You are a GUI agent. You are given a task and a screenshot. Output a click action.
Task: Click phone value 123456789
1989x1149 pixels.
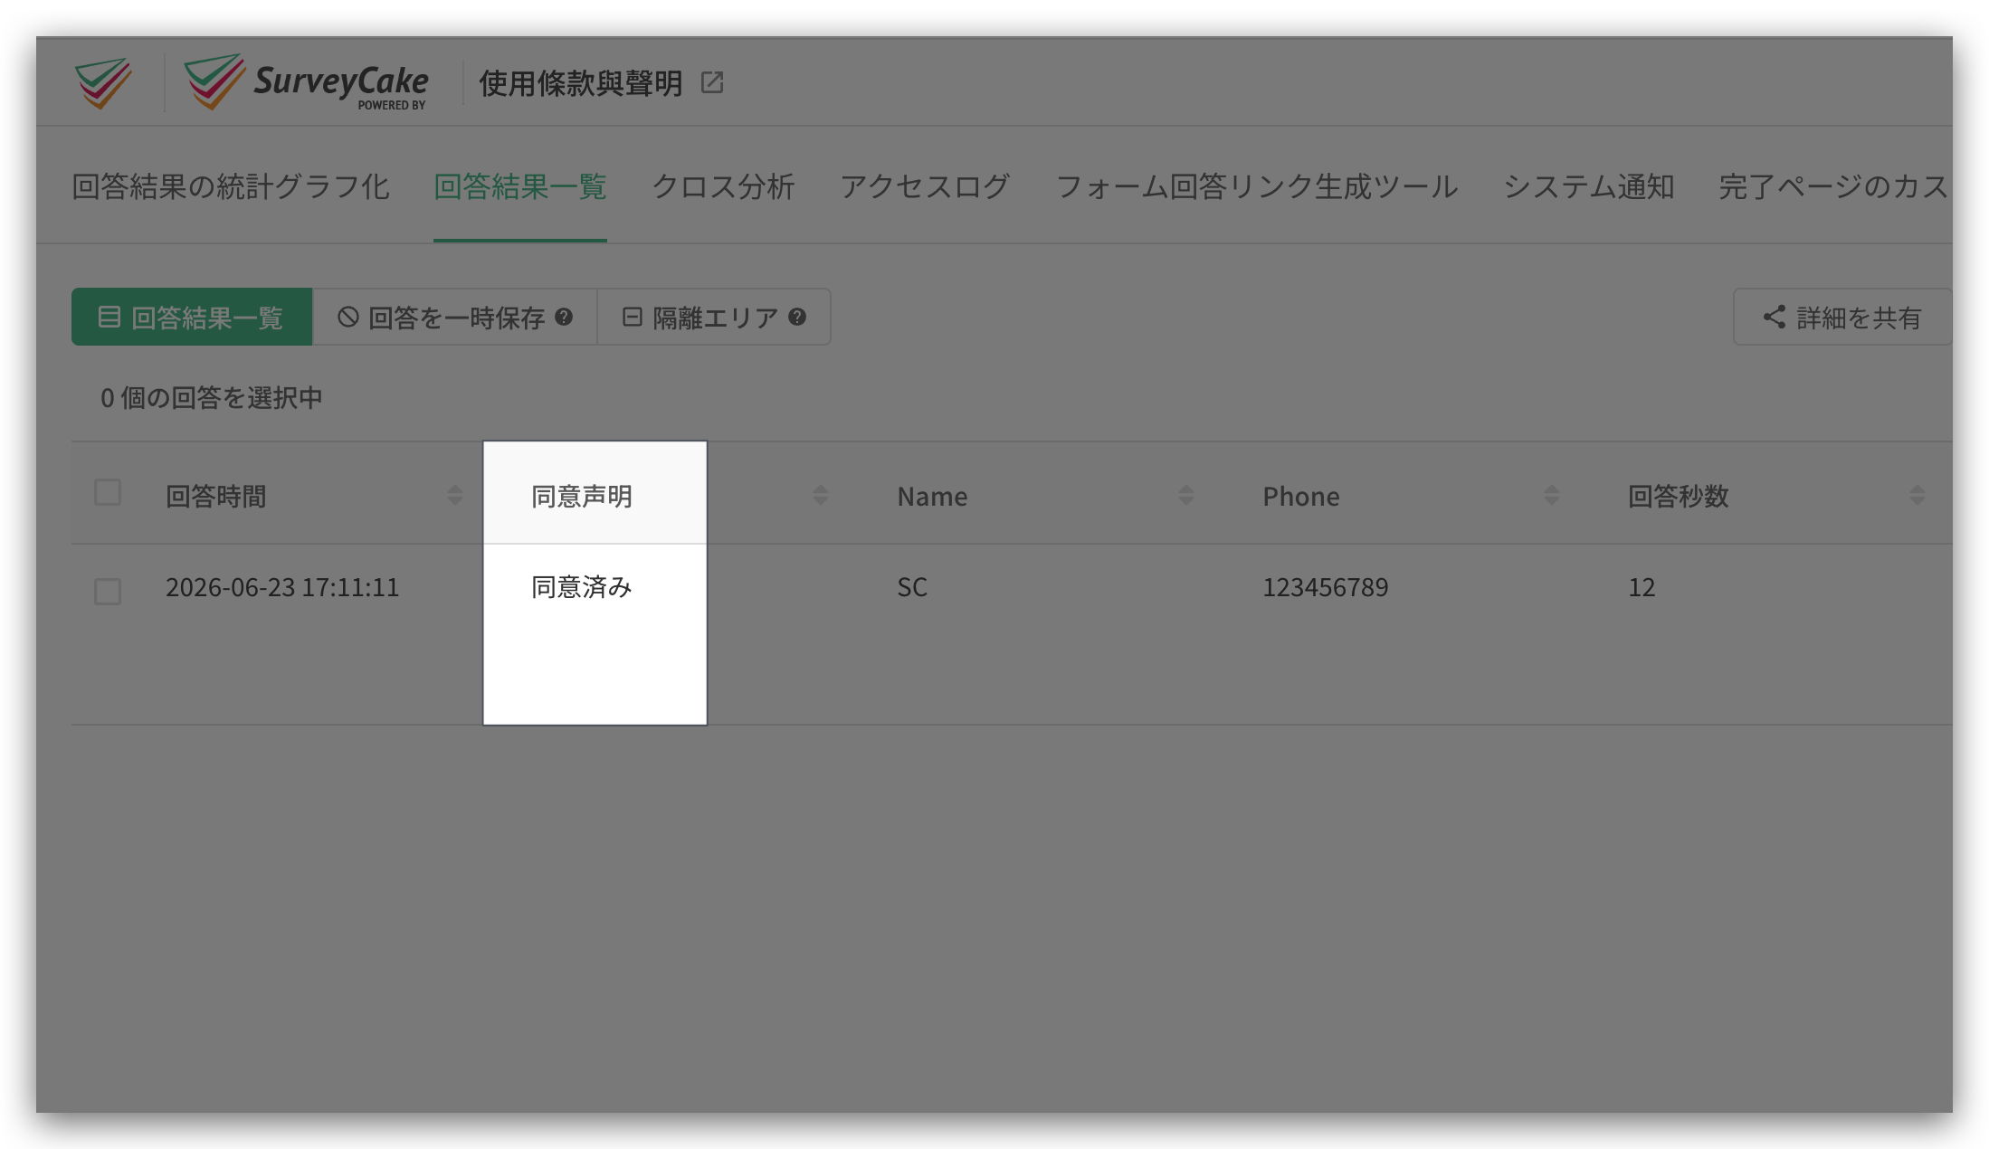1326,587
